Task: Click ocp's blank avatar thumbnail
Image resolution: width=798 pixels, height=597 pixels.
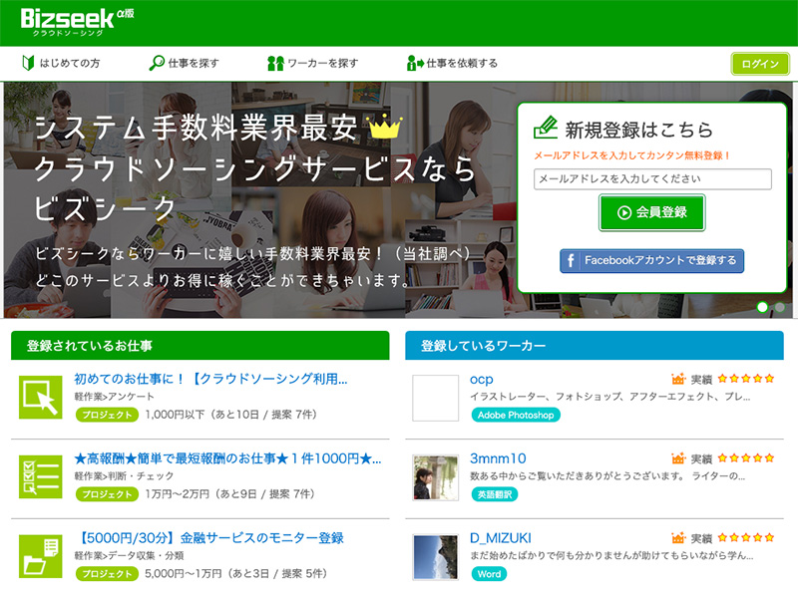Action: click(x=436, y=399)
